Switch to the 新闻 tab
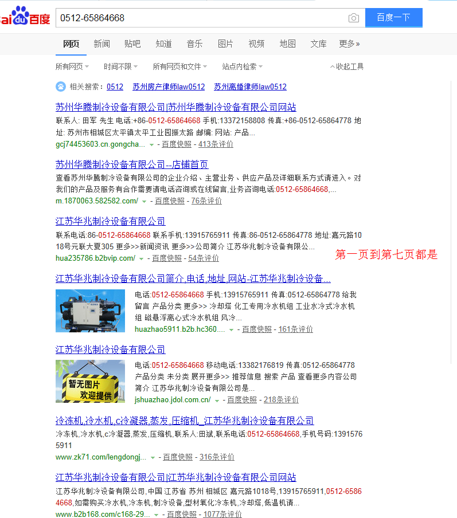This screenshot has height=518, width=457. click(x=102, y=44)
